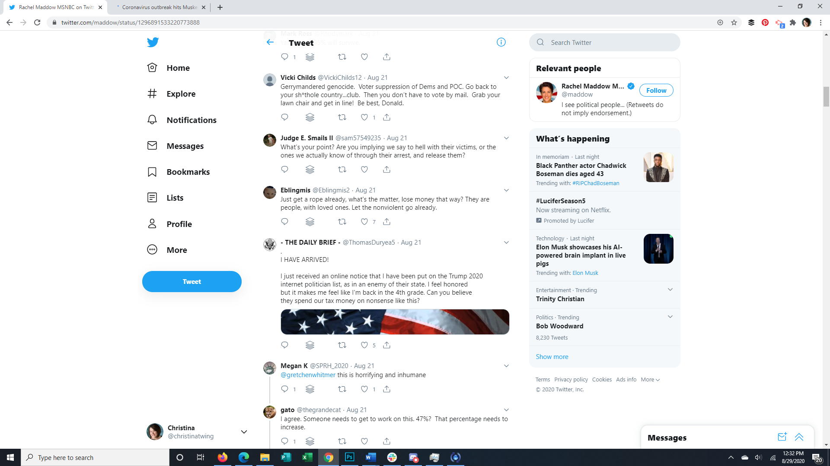This screenshot has width=830, height=466.
Task: Like Vicki Childs' reply
Action: coord(364,117)
